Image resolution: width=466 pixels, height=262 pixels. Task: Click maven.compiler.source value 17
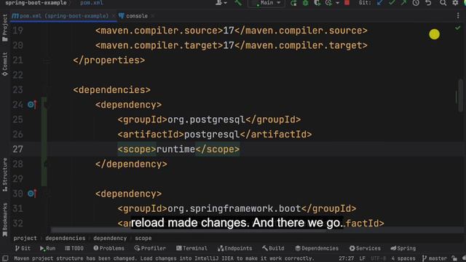tap(229, 31)
